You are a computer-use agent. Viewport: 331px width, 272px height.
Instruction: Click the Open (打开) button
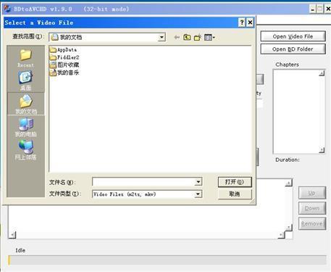[x=235, y=182]
